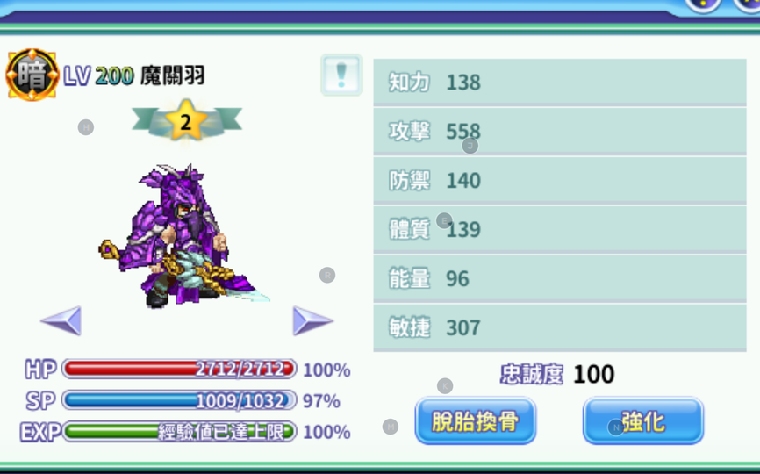Click the blue SP bar

click(179, 400)
